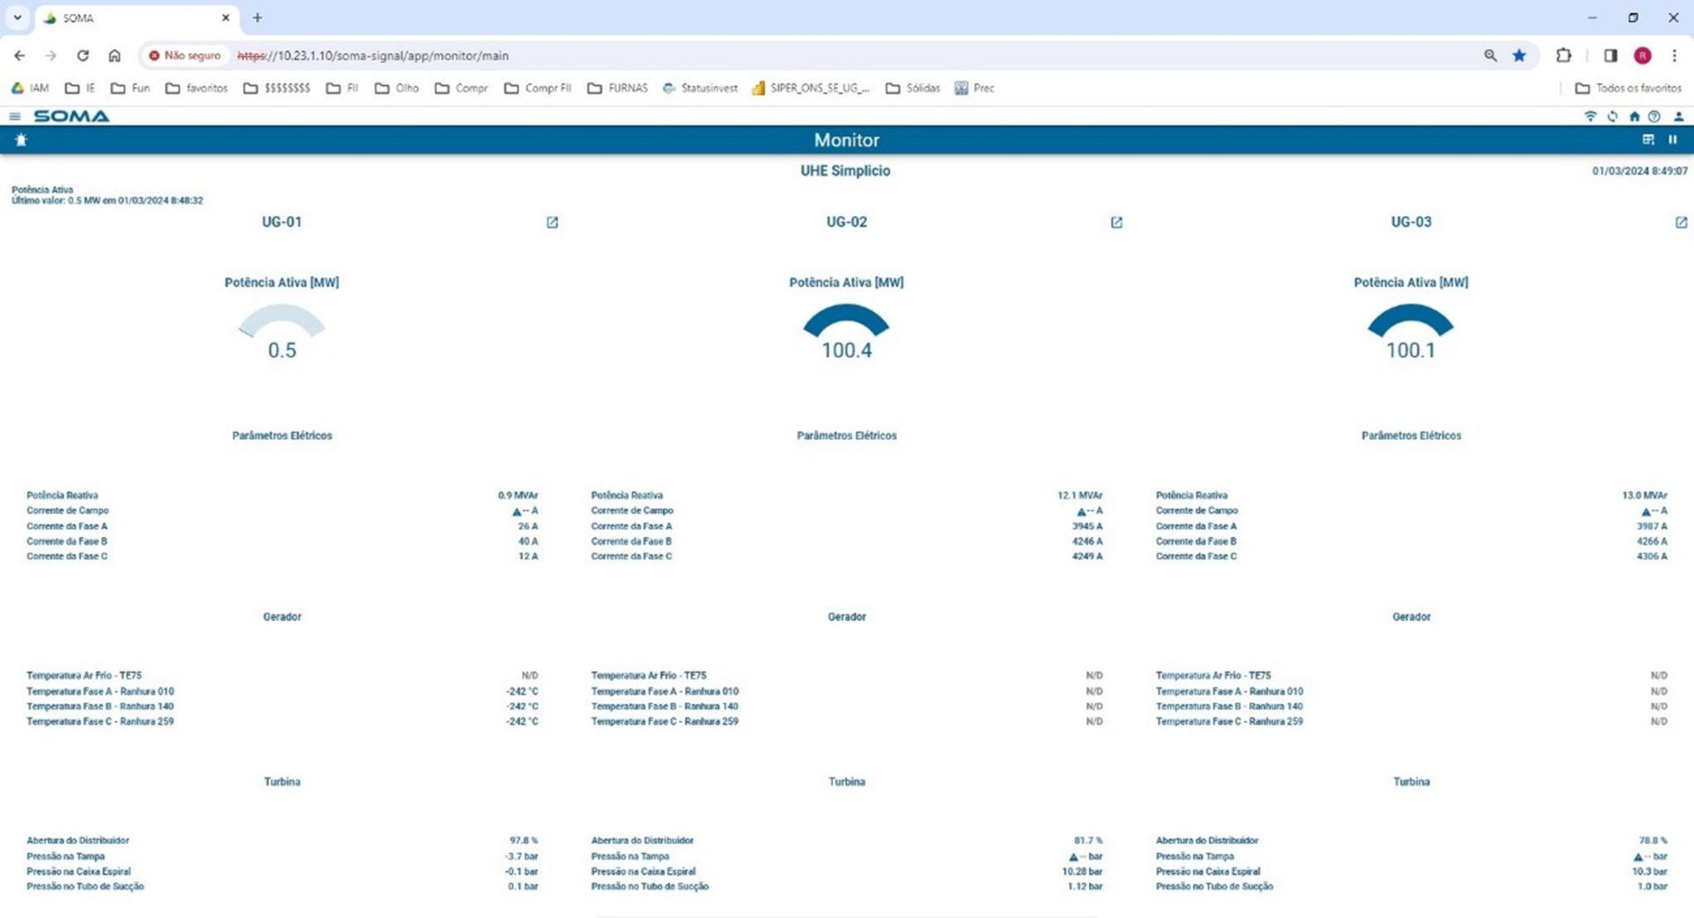The width and height of the screenshot is (1694, 918).
Task: Click the alarm bell icon in Monitor bar
Action: point(22,140)
